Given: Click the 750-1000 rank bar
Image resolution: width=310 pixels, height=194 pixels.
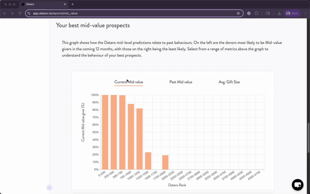Looking at the screenshot, I should [x=131, y=137].
